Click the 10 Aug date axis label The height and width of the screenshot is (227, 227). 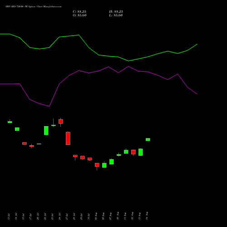(x=118, y=216)
